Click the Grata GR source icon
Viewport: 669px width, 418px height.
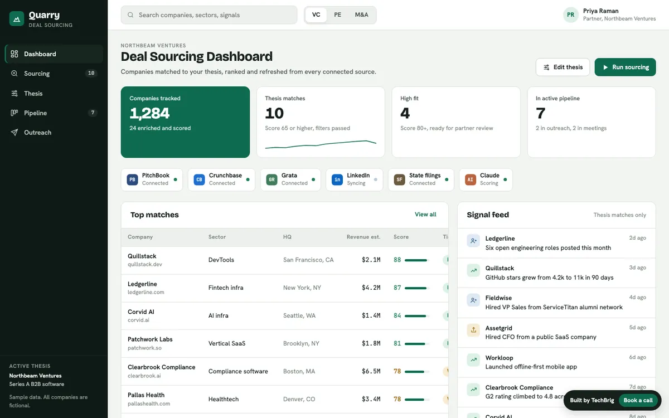272,179
